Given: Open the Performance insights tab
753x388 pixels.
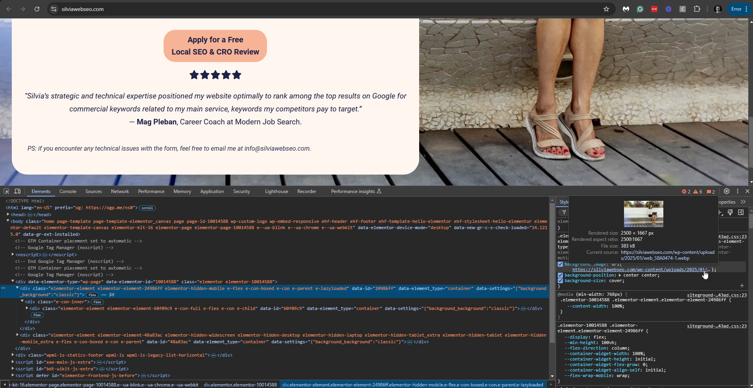Looking at the screenshot, I should [x=356, y=191].
